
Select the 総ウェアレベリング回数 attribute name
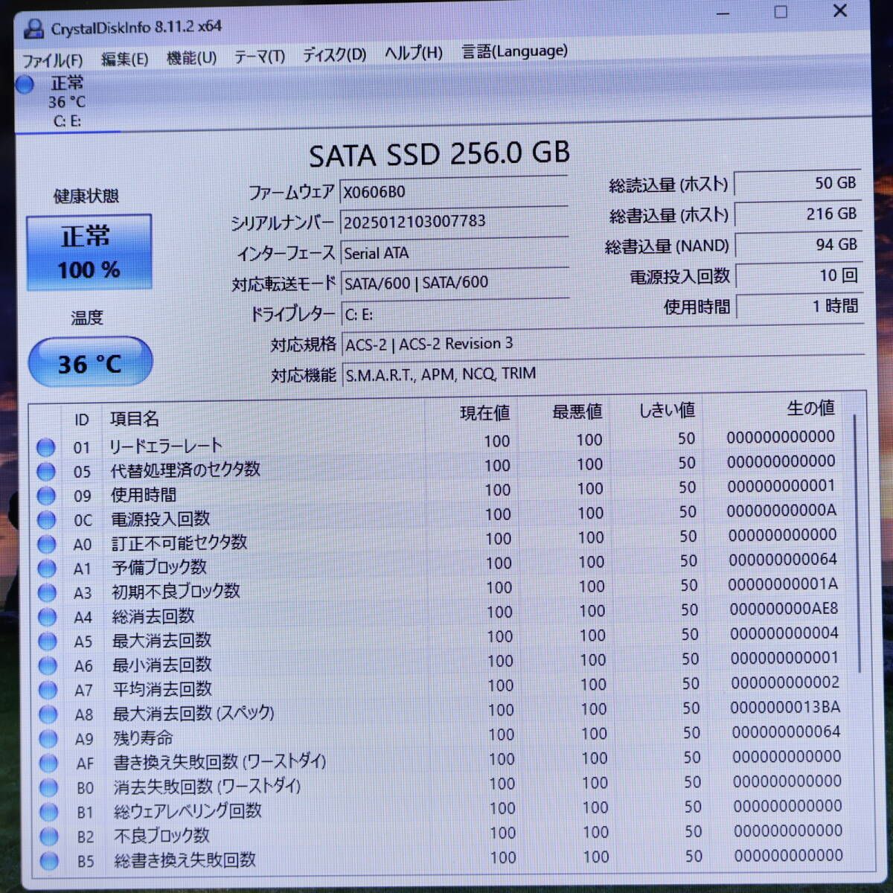coord(188,810)
